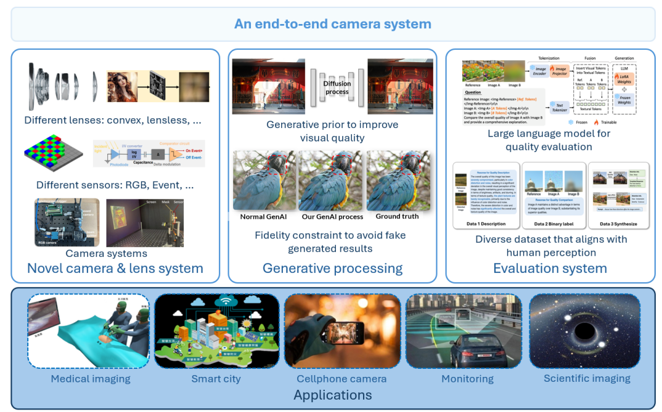
Task: Click the 'Smart city' label
Action: [x=216, y=379]
